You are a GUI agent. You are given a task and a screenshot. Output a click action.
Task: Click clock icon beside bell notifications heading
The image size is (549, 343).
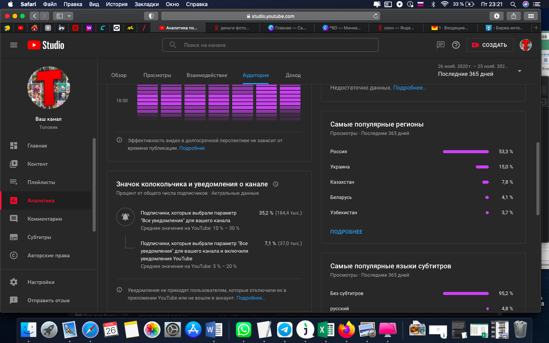pos(276,184)
